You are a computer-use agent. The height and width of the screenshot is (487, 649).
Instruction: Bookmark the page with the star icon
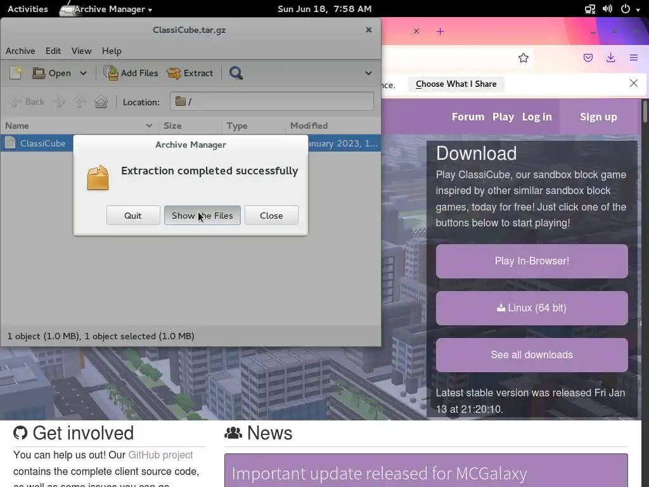click(x=523, y=58)
